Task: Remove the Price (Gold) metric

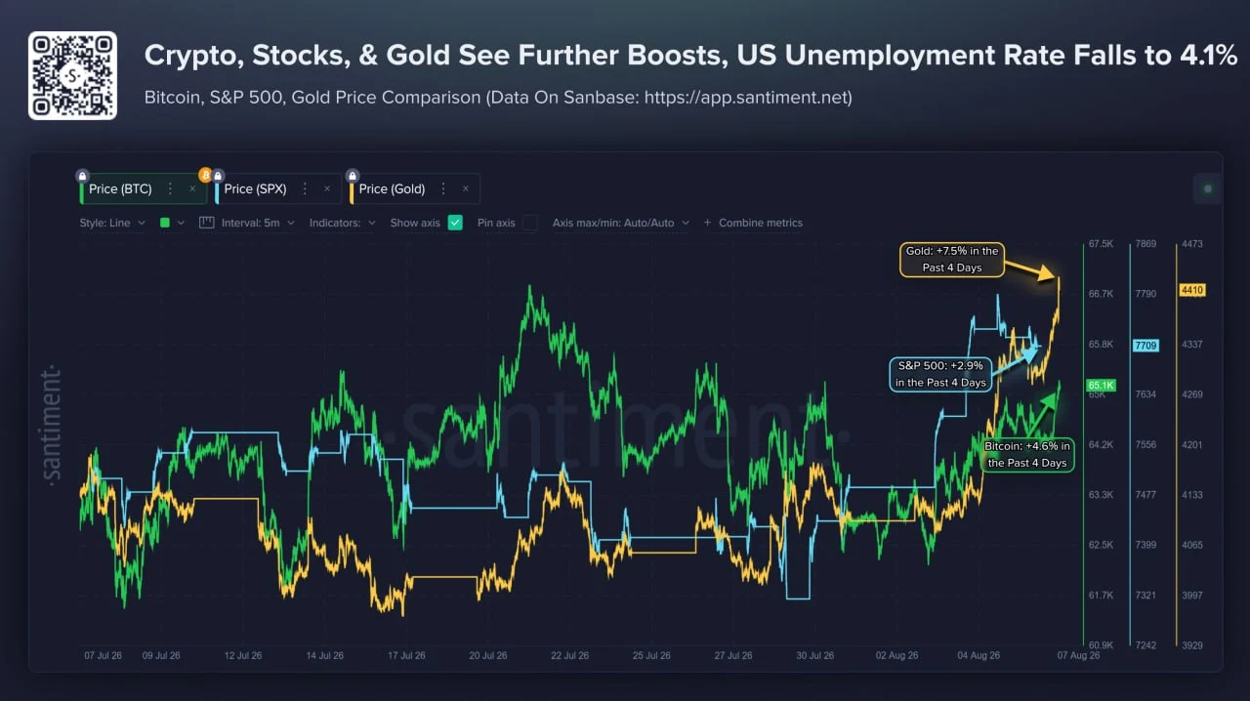Action: coord(466,189)
